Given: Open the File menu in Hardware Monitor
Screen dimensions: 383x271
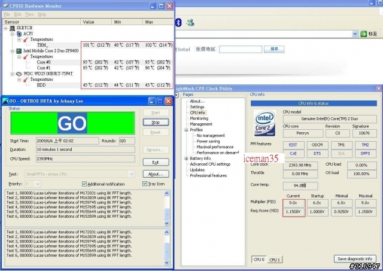Looking at the screenshot, I should click(7, 14).
